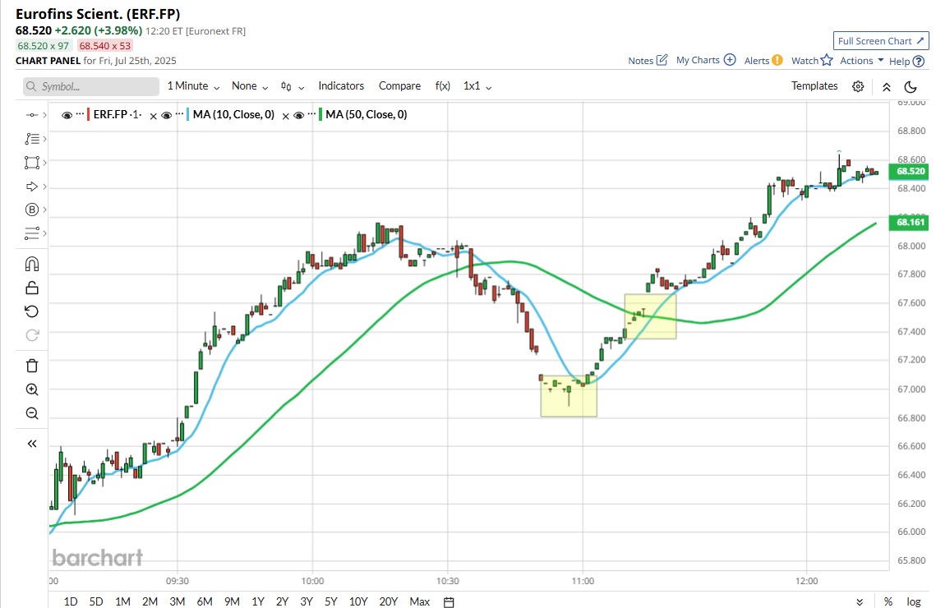Select the 6M time range
The width and height of the screenshot is (936, 608).
(205, 601)
